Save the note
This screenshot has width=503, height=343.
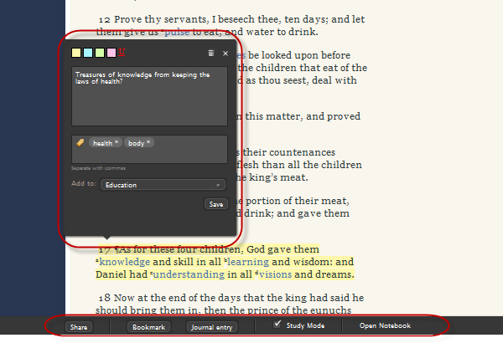pyautogui.click(x=215, y=204)
